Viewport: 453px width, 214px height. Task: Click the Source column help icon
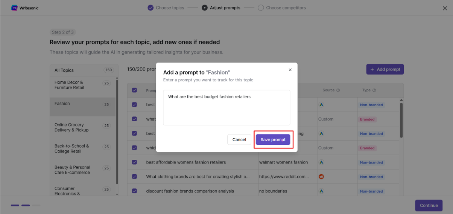(x=338, y=90)
